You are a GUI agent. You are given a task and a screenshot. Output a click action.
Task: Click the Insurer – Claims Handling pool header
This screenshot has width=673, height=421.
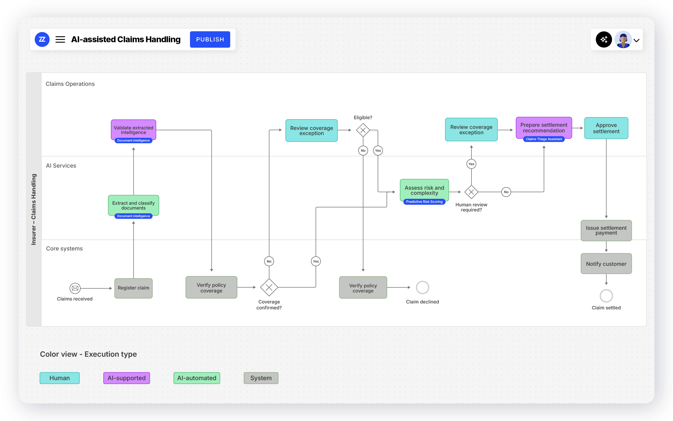34,199
